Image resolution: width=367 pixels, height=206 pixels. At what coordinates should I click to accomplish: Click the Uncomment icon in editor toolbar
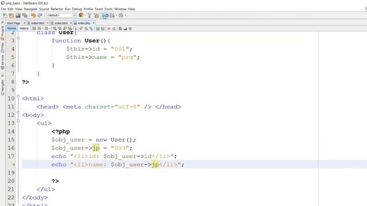click(x=125, y=29)
